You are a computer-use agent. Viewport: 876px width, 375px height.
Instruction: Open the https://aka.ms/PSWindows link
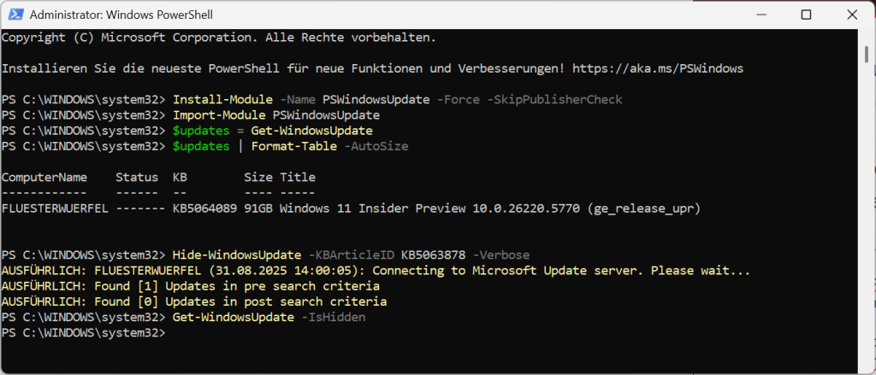658,68
